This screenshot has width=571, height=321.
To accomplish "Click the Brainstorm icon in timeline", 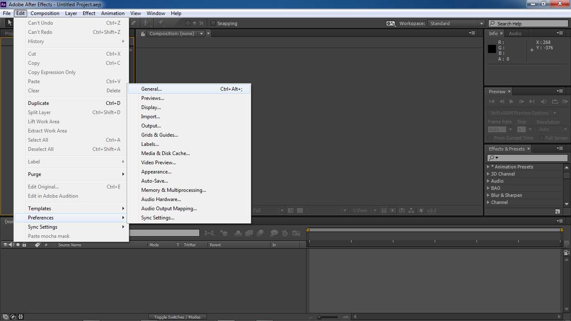I will click(274, 233).
